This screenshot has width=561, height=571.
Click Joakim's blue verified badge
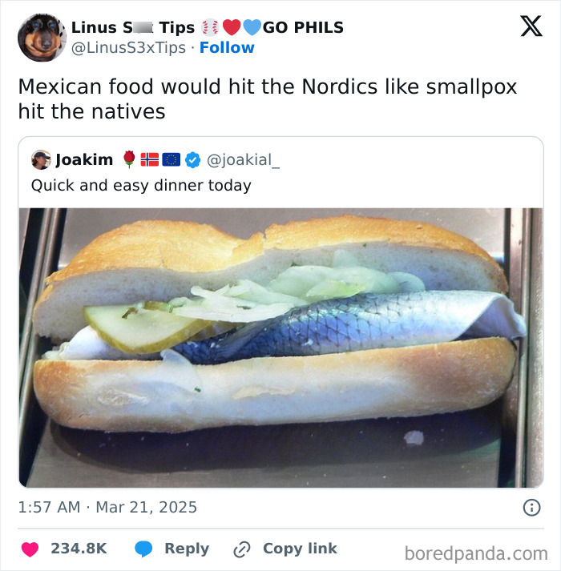click(192, 160)
